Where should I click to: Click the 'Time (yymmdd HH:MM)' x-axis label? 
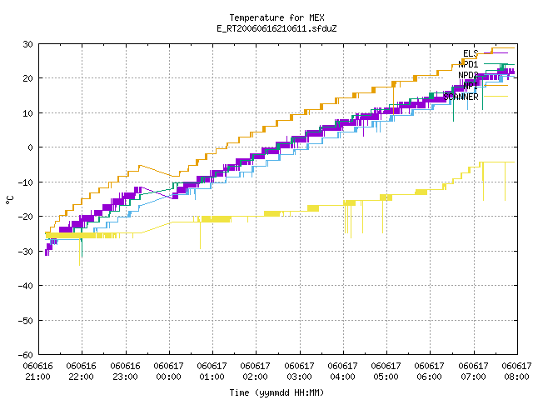coord(276,392)
